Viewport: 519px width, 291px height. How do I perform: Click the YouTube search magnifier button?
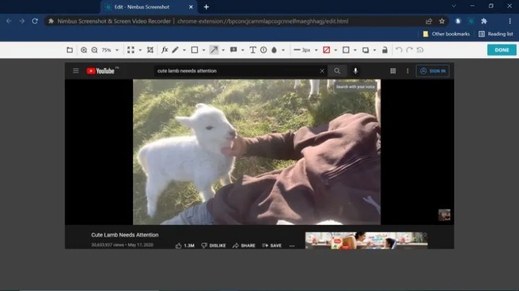[x=337, y=71]
